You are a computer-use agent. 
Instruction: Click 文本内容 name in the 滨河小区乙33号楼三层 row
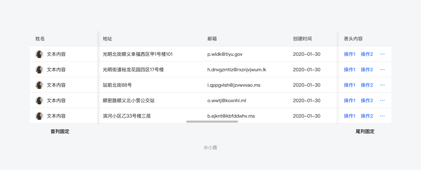(56, 116)
